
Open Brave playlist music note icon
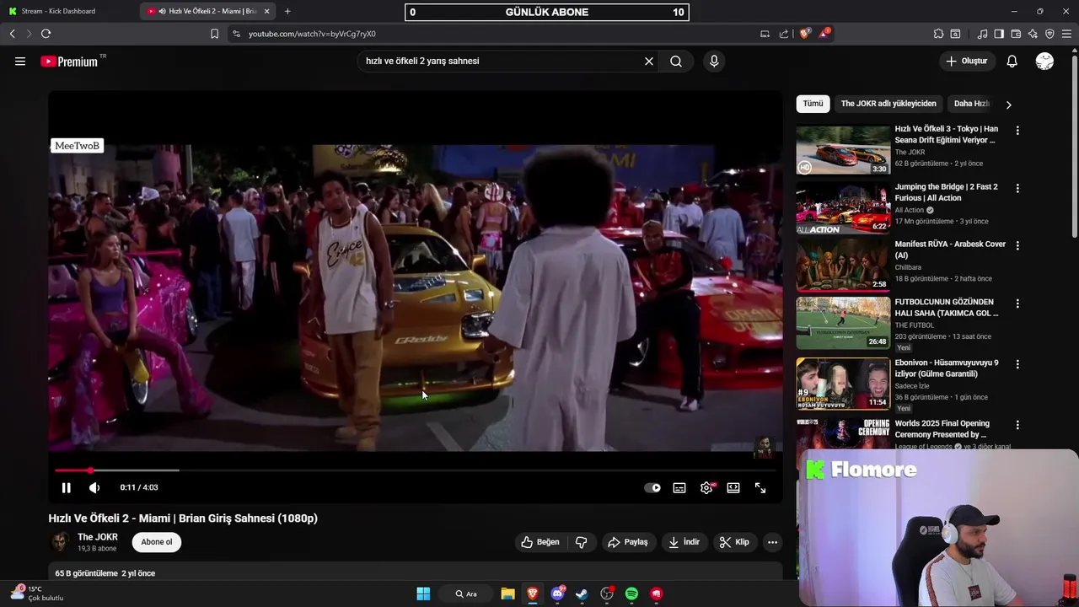982,34
